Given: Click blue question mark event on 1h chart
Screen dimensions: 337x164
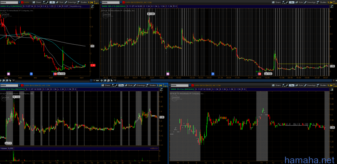Looking at the screenshot, I should 213,74.
